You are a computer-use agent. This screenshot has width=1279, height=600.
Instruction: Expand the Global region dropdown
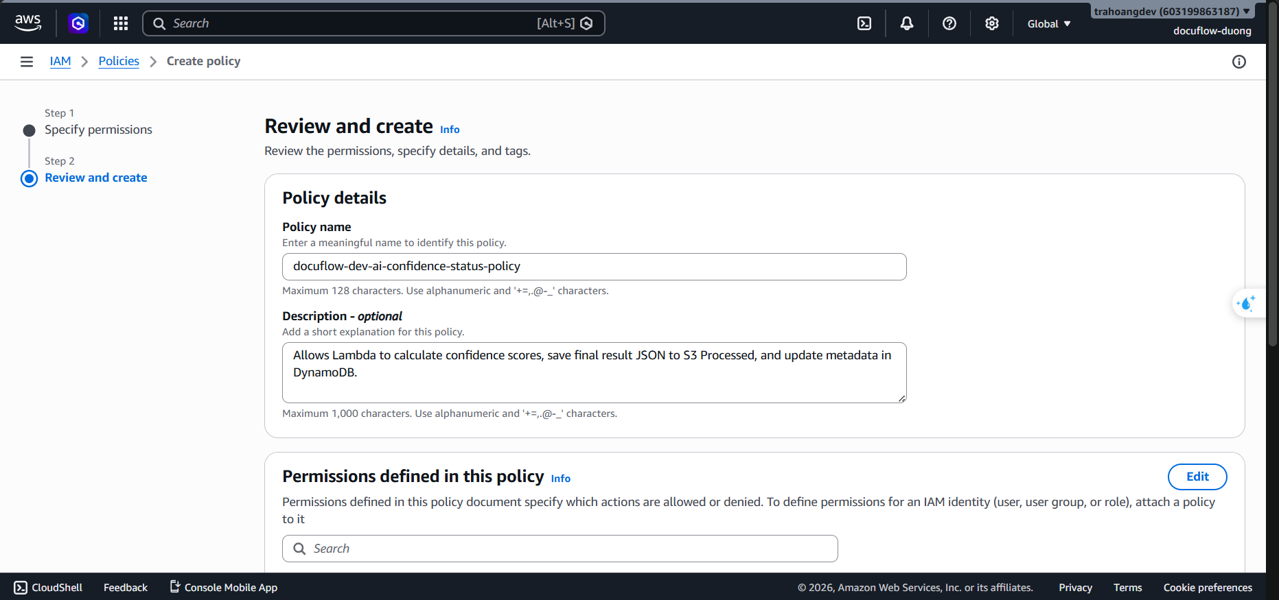(x=1049, y=24)
